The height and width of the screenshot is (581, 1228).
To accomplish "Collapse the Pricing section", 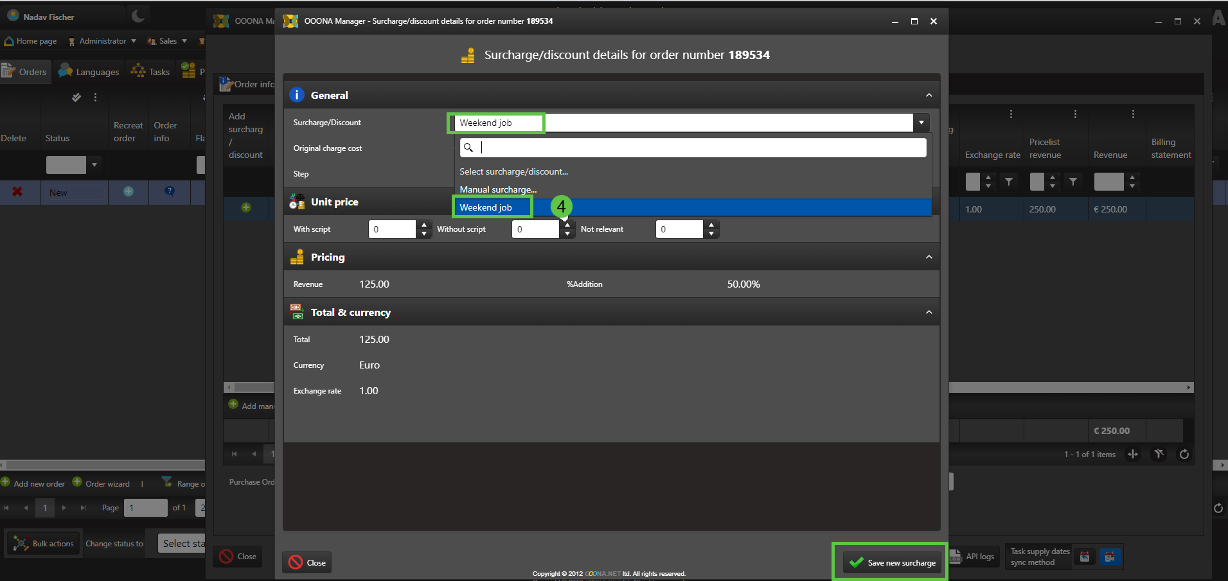I will (x=929, y=257).
